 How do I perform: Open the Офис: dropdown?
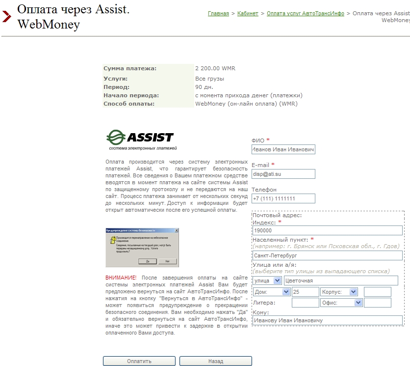click(x=340, y=303)
